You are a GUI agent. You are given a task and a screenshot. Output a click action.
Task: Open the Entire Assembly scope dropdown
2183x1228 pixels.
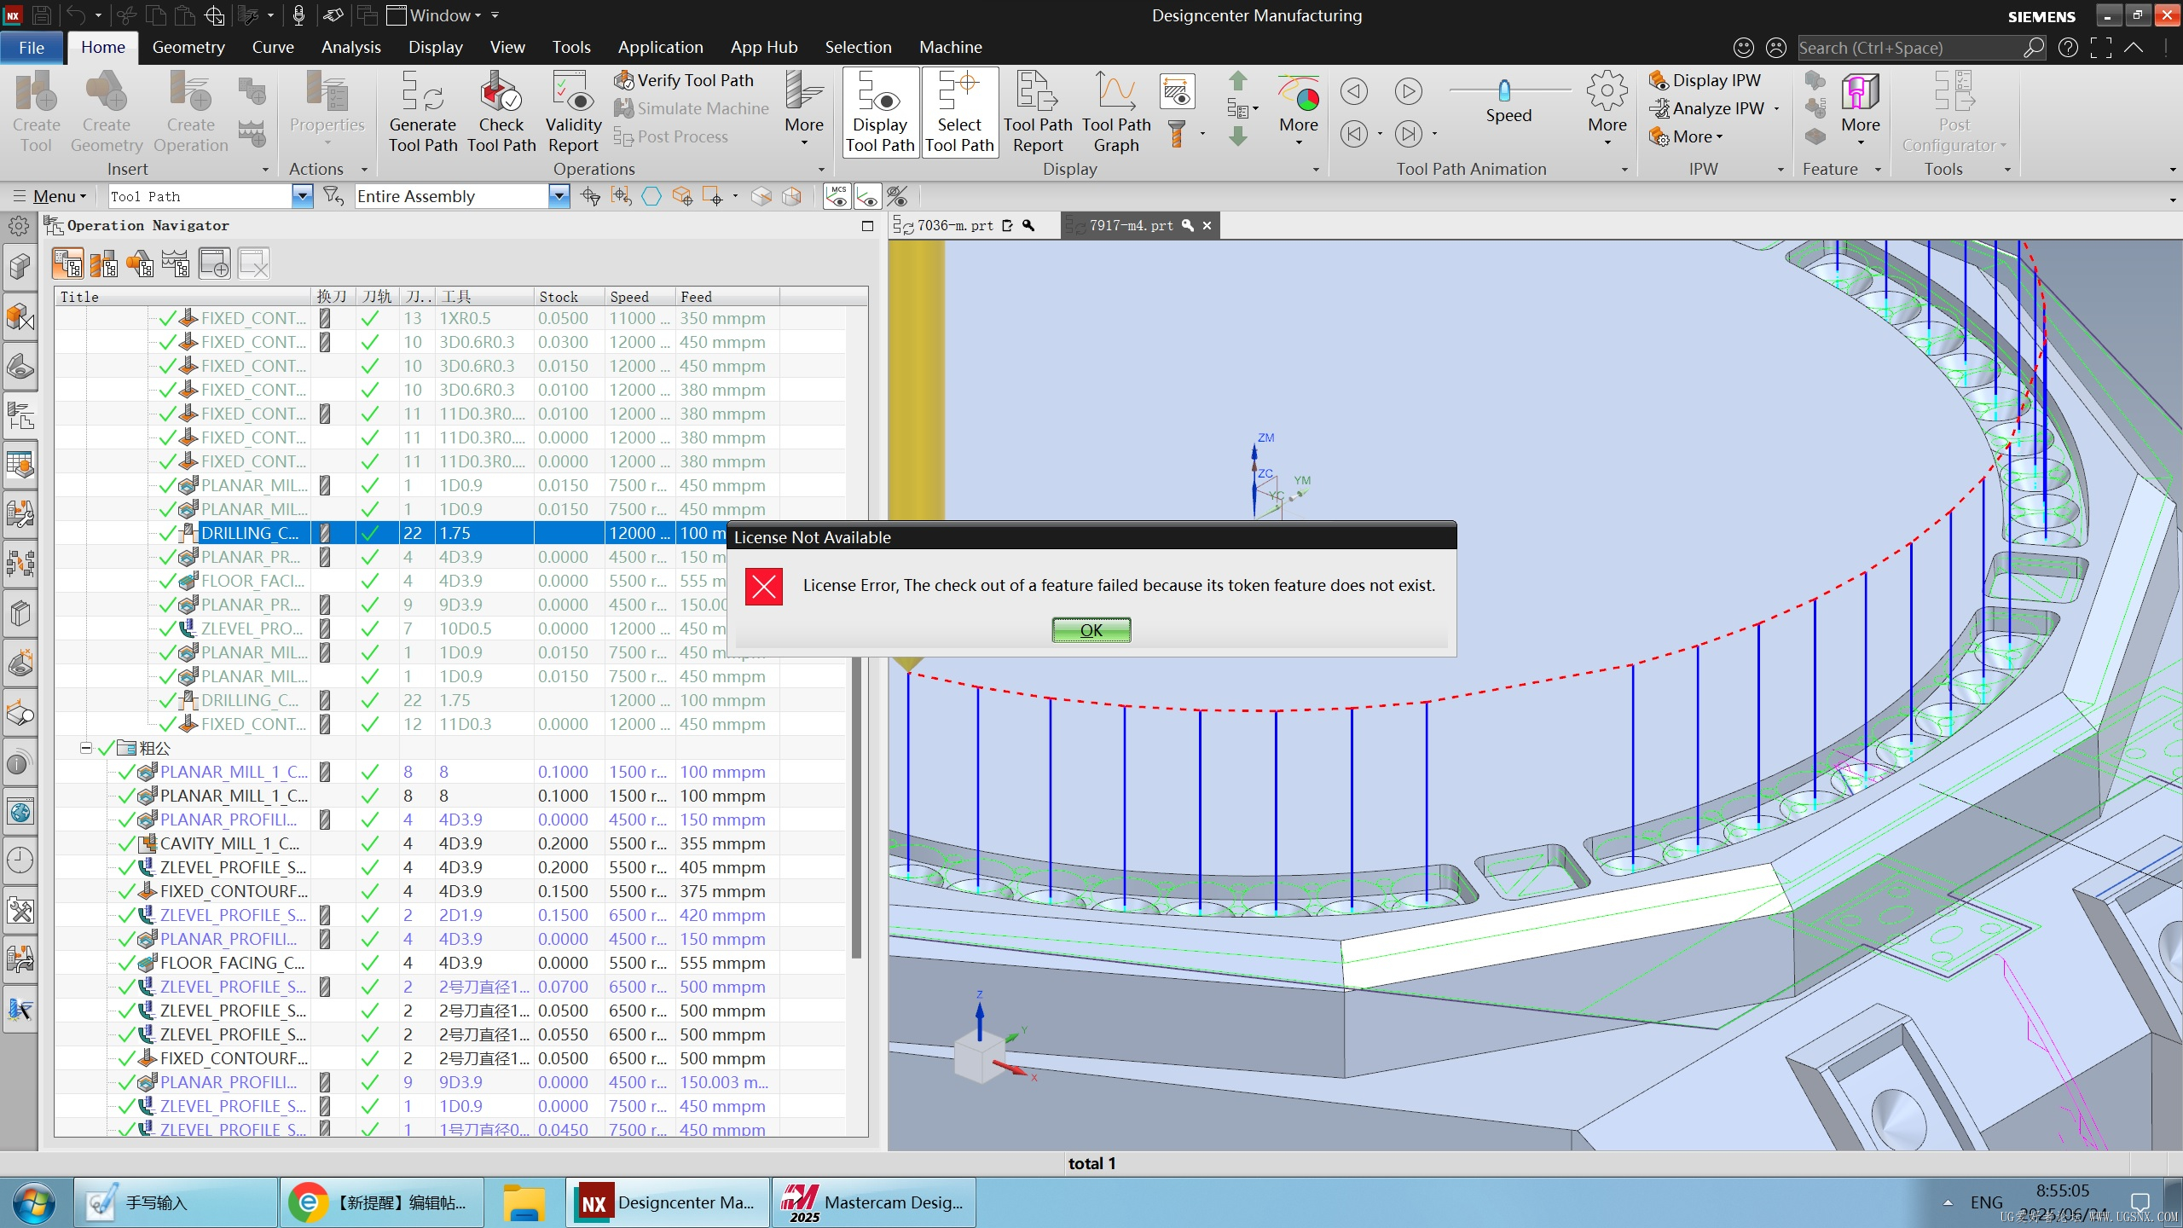click(559, 196)
